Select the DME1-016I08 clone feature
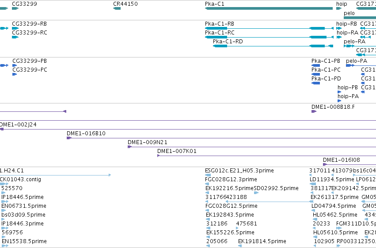The width and height of the screenshot is (376, 248). (349, 164)
